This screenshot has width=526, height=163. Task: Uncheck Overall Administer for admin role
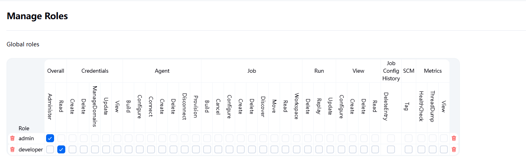50,138
